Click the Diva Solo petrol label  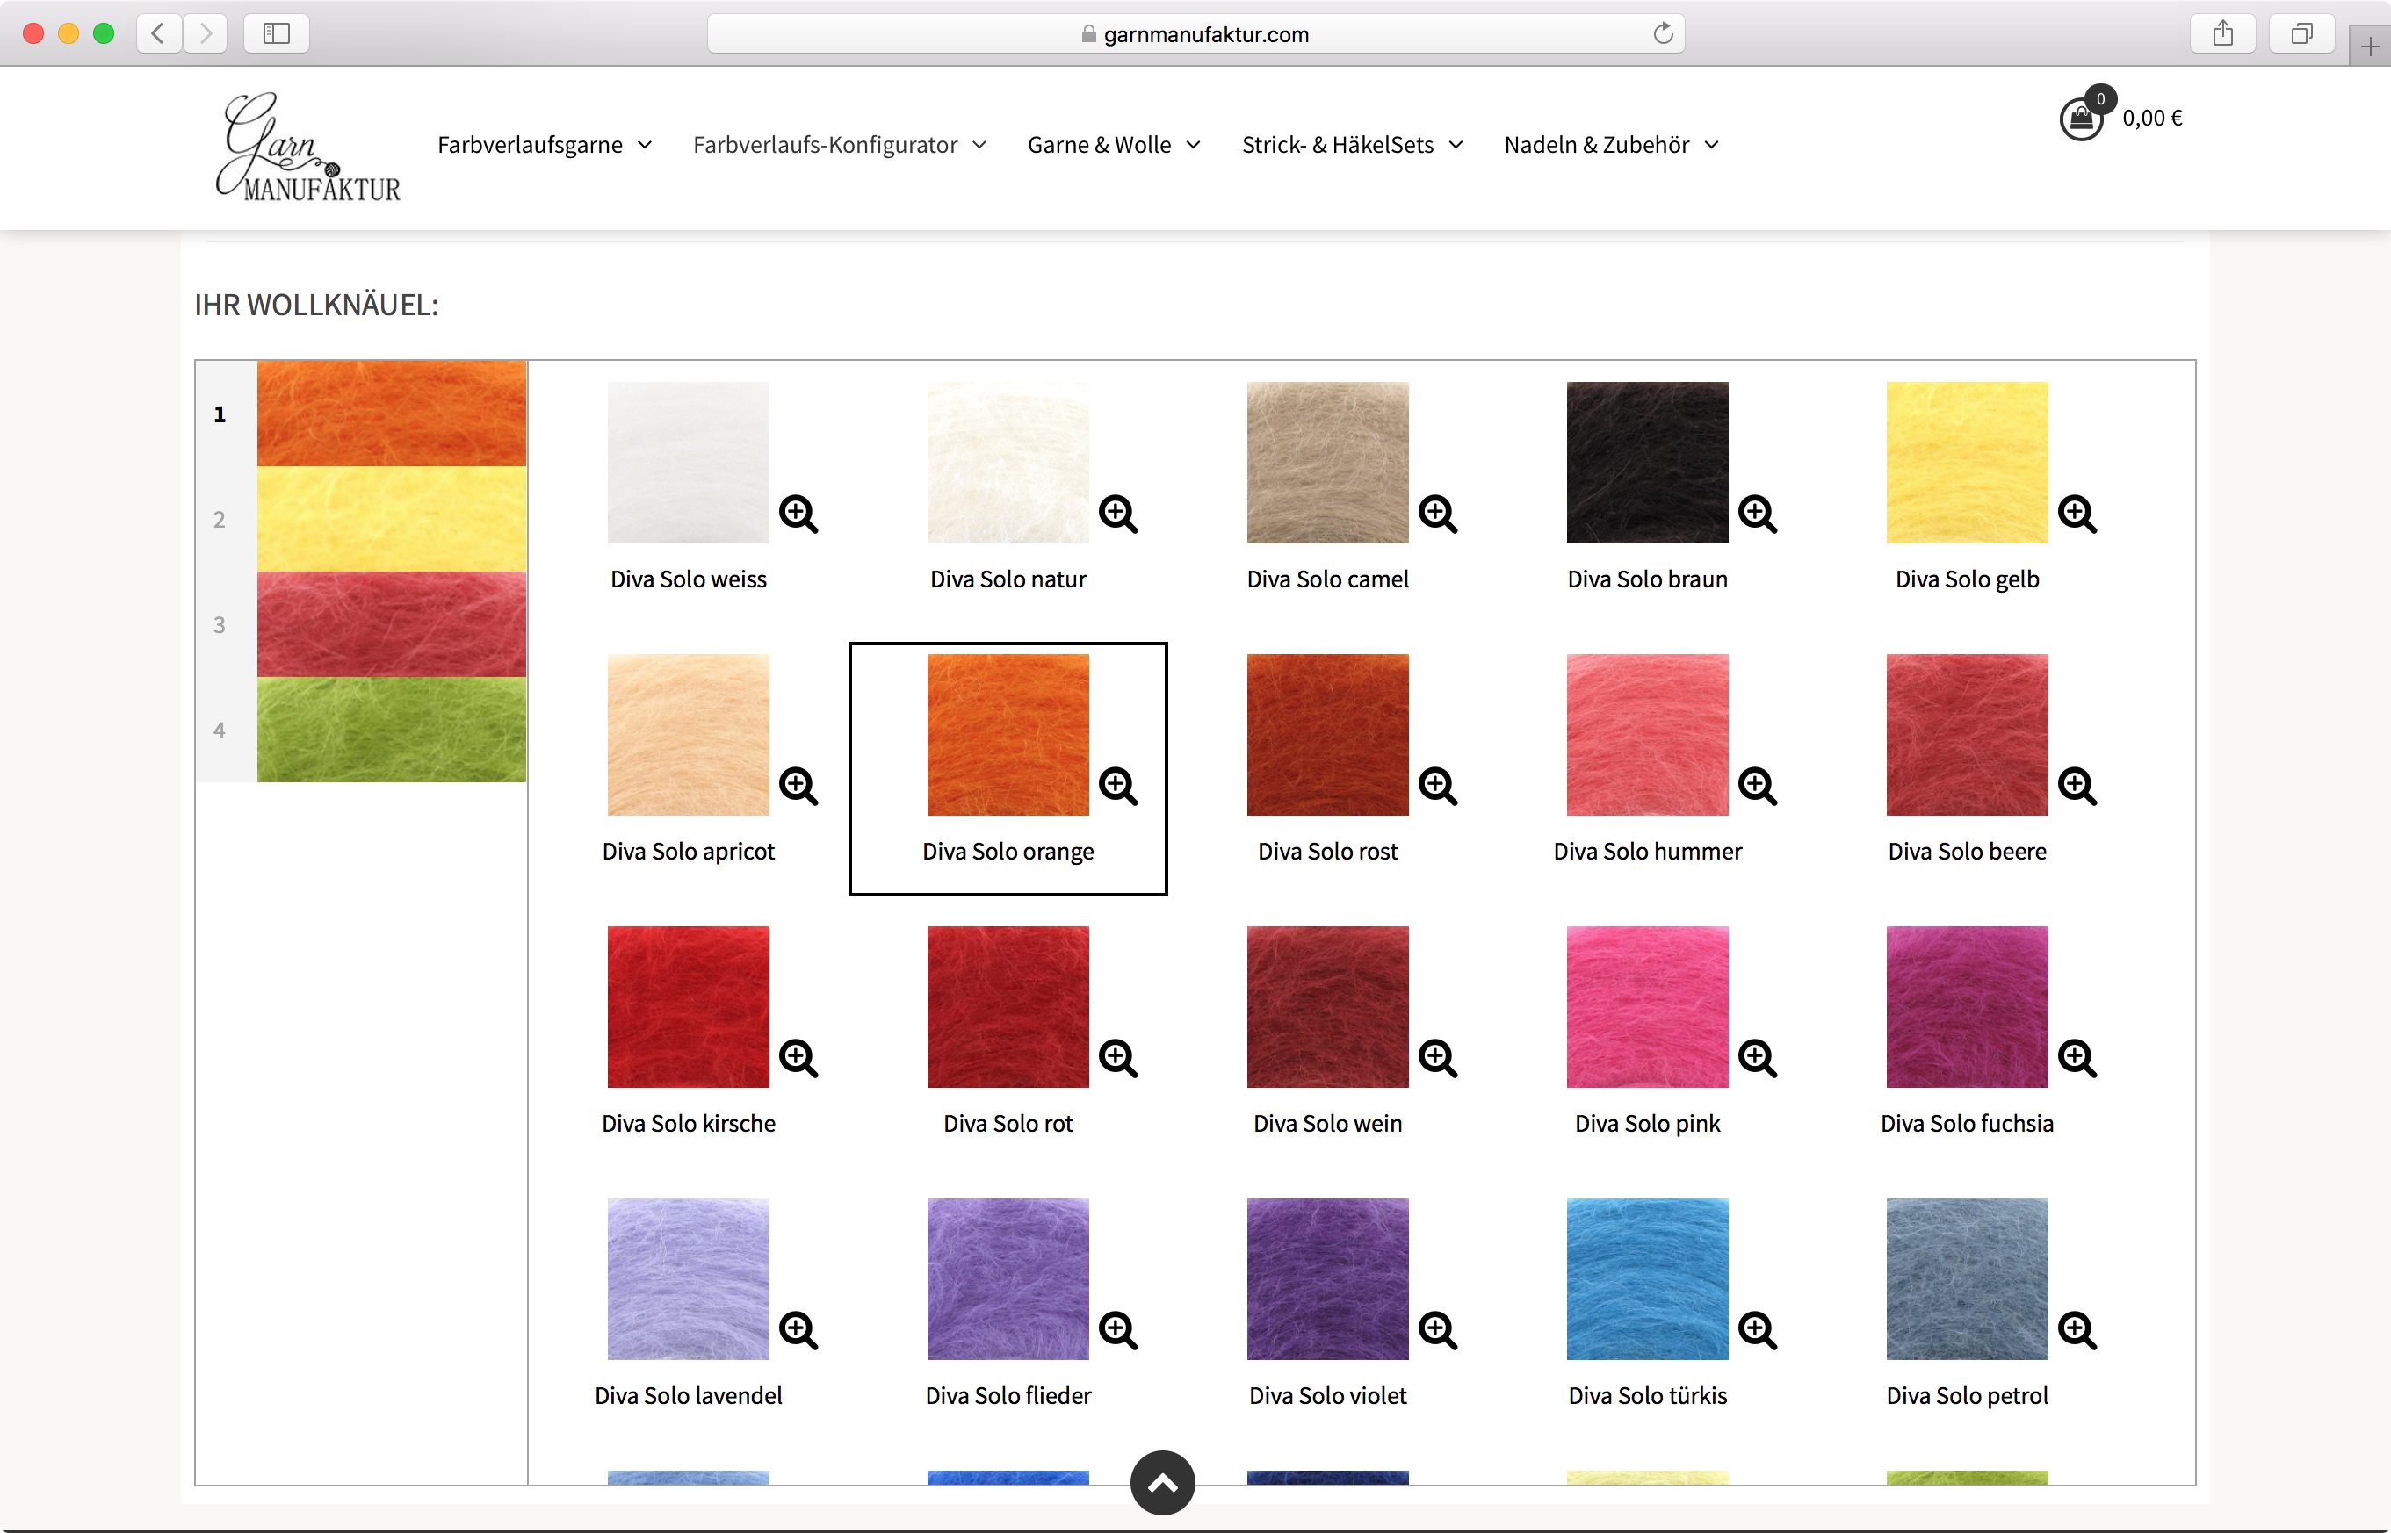tap(1967, 1396)
